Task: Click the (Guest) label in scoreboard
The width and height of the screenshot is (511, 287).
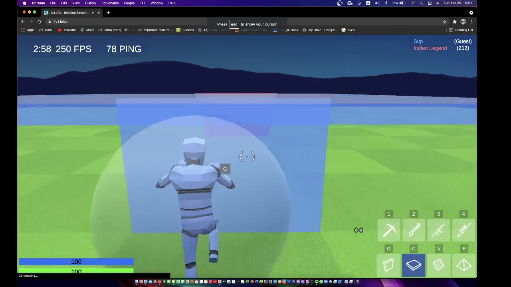Action: 463,41
